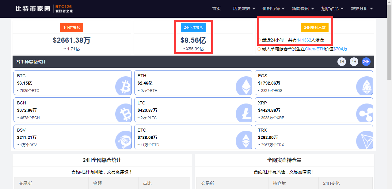Click the ≈ 1.71亿 value
This screenshot has width=392, height=189.
[71, 49]
